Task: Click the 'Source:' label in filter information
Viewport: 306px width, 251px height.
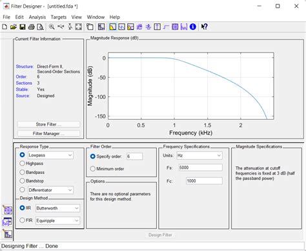Action: pyautogui.click(x=23, y=96)
